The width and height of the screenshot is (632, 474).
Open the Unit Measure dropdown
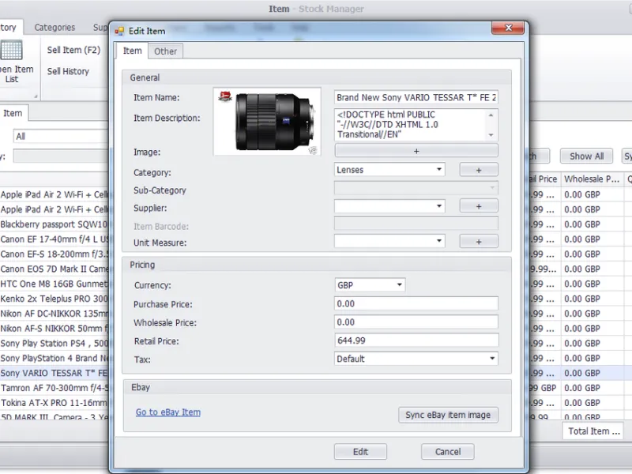click(389, 242)
